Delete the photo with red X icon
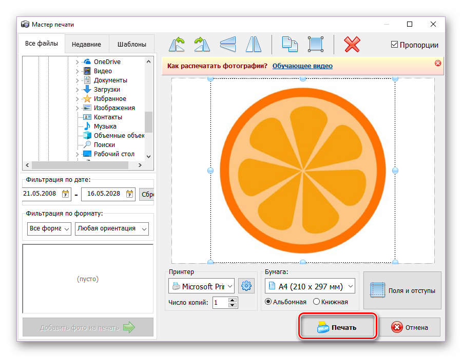The width and height of the screenshot is (462, 358). [x=352, y=44]
